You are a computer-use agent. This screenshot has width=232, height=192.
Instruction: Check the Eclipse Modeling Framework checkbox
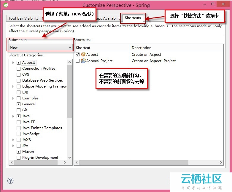[18, 86]
